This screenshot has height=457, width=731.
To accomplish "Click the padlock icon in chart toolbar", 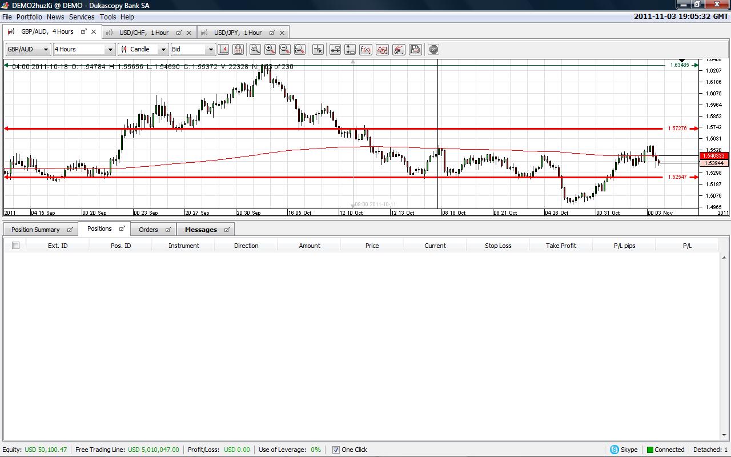I will (238, 50).
